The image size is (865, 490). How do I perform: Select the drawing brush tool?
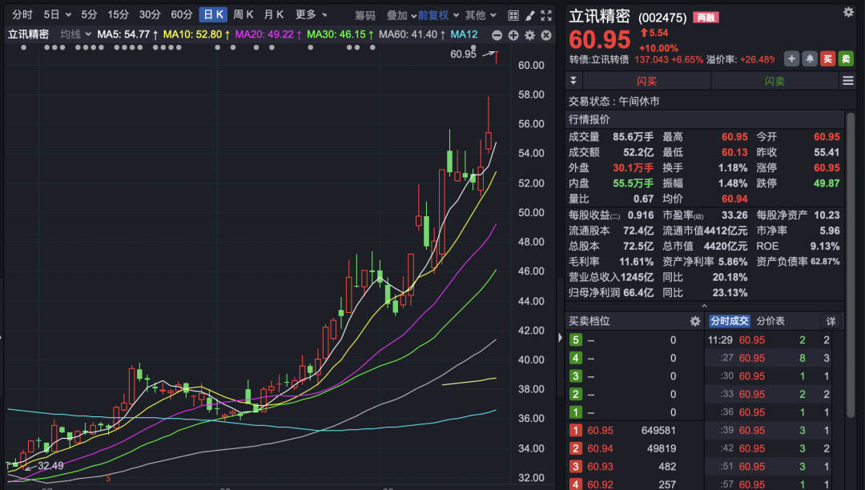pyautogui.click(x=529, y=15)
